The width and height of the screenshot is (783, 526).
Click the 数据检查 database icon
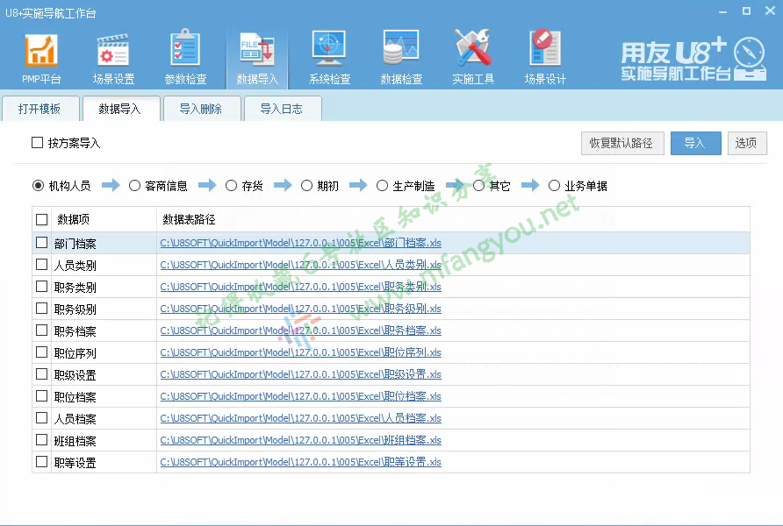401,51
